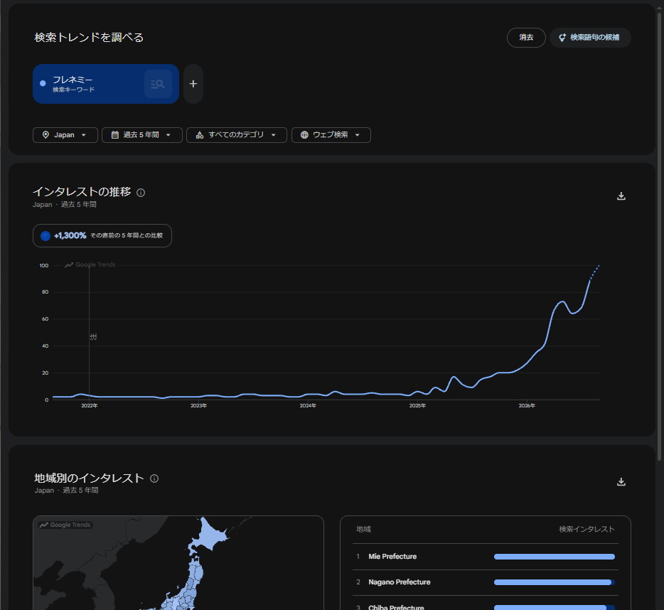Open the info icon beside インタレストの推移
The width and height of the screenshot is (664, 610).
pos(141,193)
